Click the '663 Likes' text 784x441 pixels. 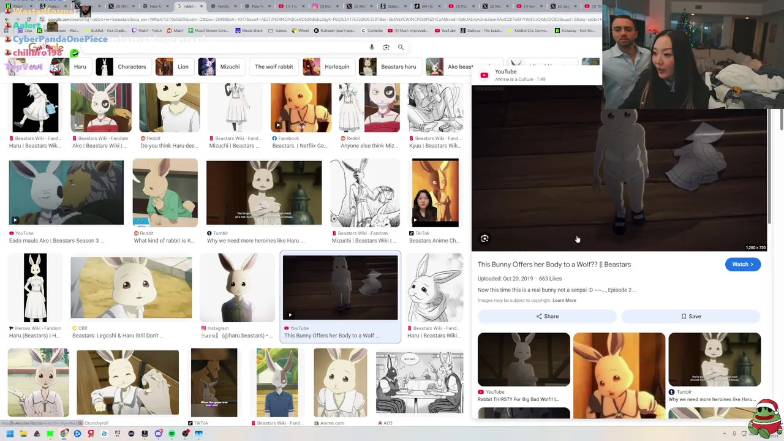tap(551, 279)
